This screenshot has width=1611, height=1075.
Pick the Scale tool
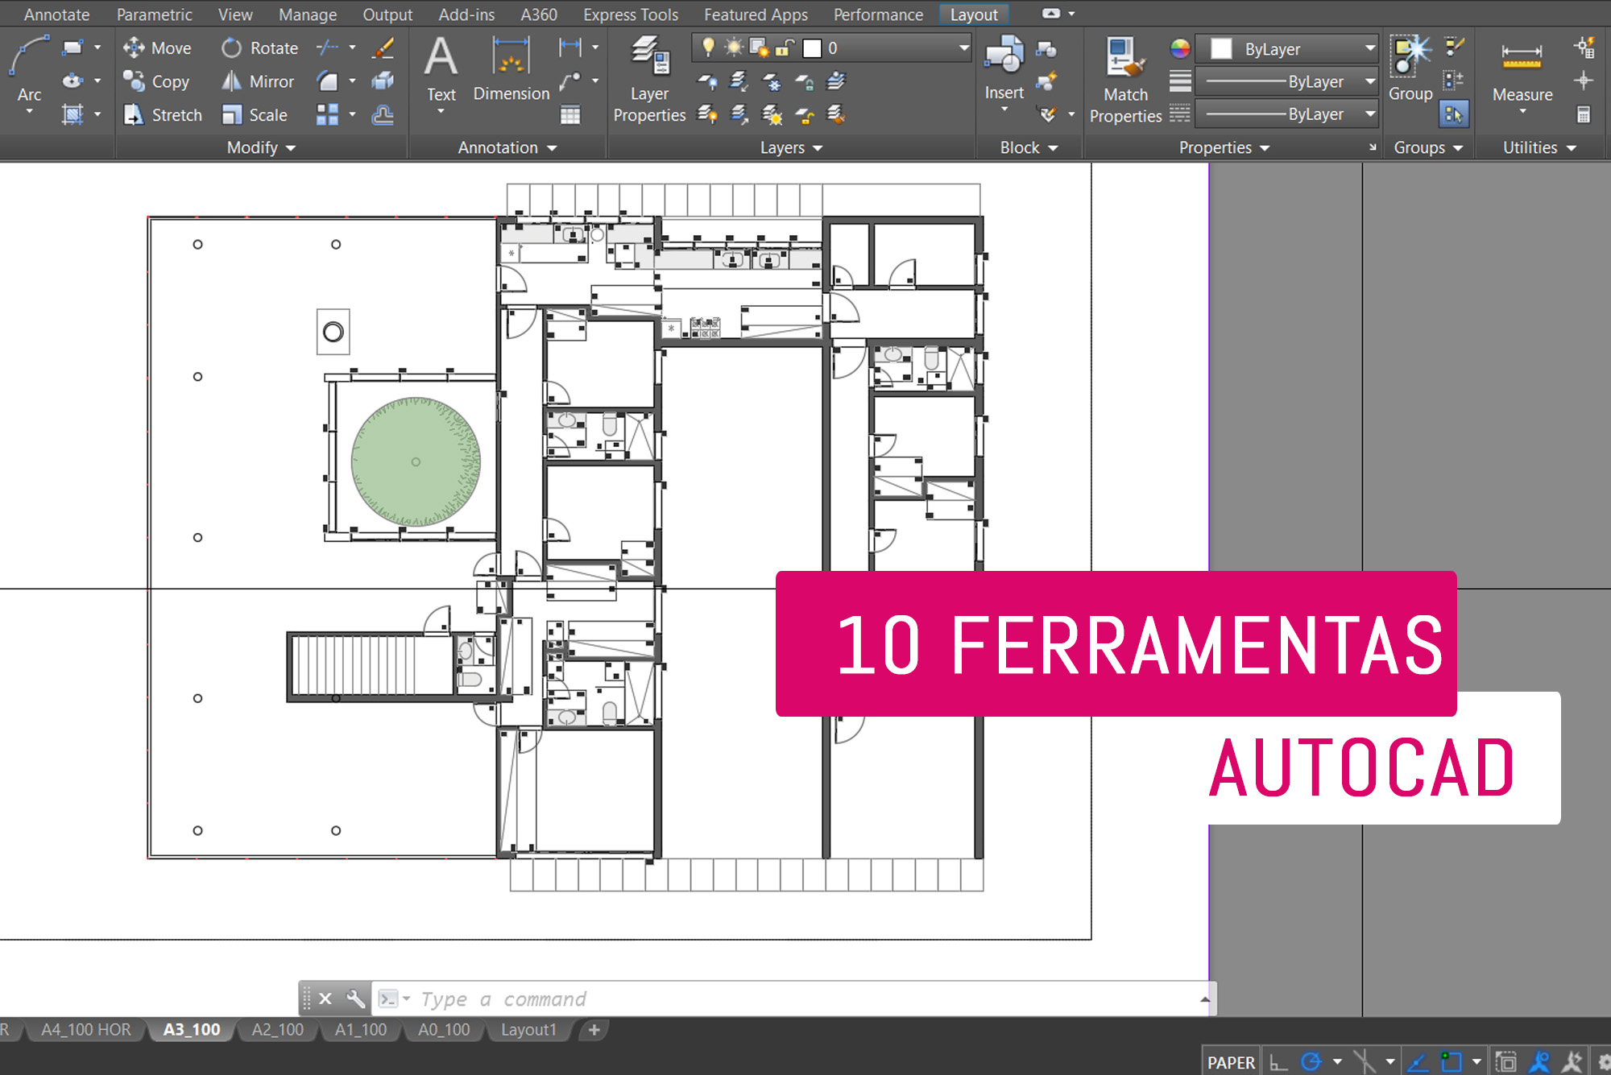click(x=254, y=115)
